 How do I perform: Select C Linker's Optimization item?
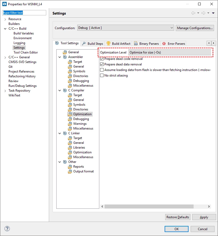(x=82, y=153)
